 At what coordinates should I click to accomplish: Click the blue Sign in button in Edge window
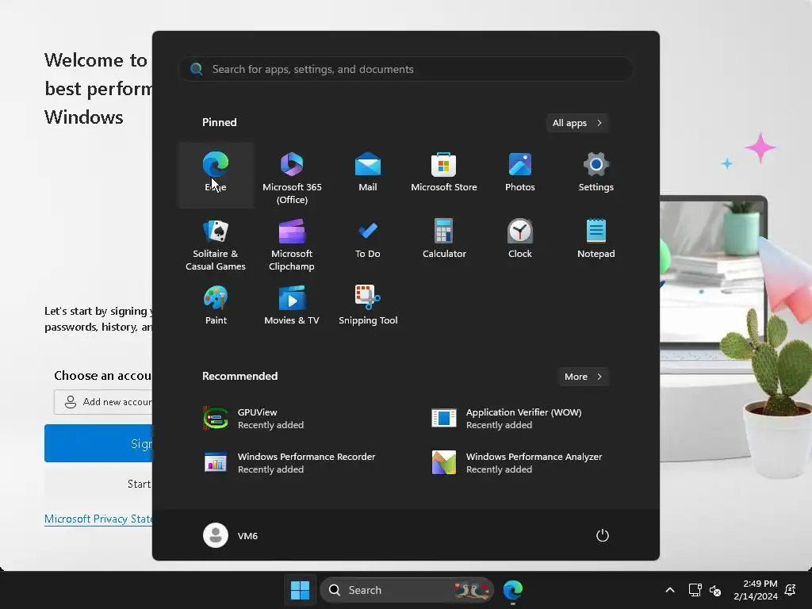(x=98, y=443)
